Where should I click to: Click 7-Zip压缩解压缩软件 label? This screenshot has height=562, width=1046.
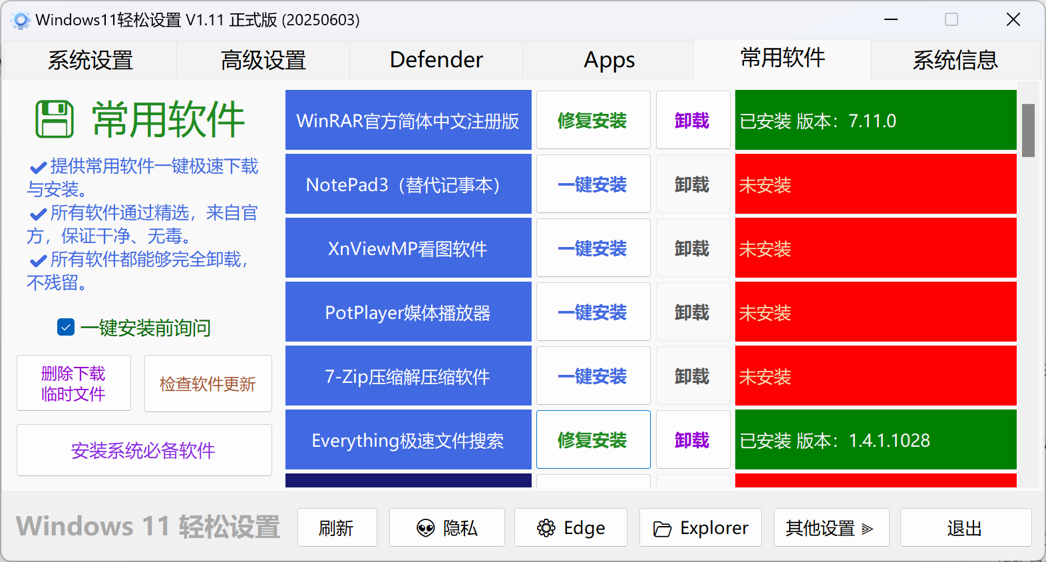click(408, 376)
